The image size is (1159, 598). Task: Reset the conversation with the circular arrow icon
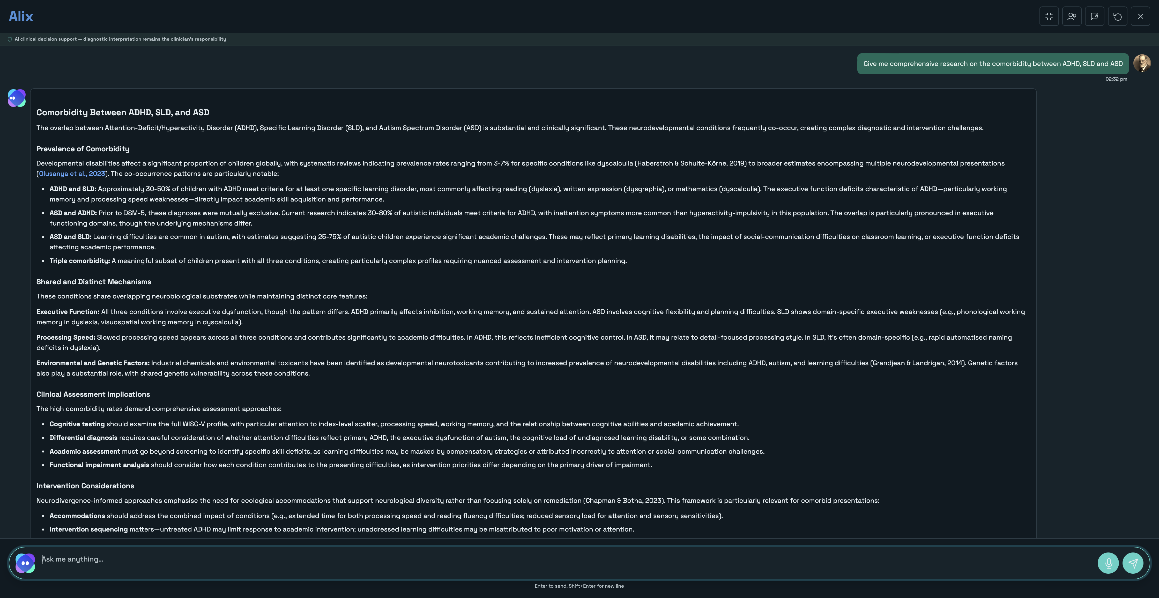pyautogui.click(x=1118, y=16)
